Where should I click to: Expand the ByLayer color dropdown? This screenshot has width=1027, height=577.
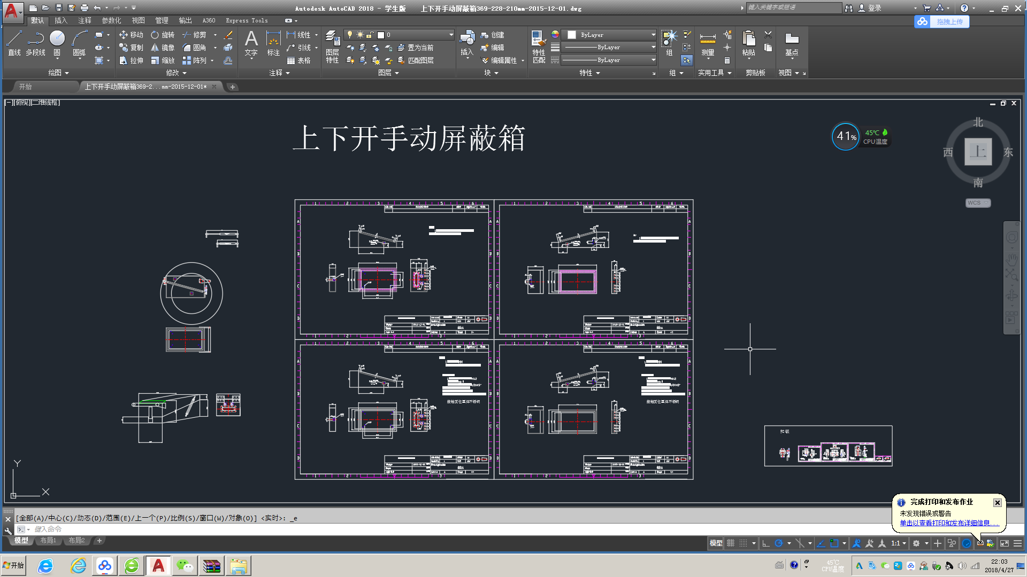coord(653,35)
